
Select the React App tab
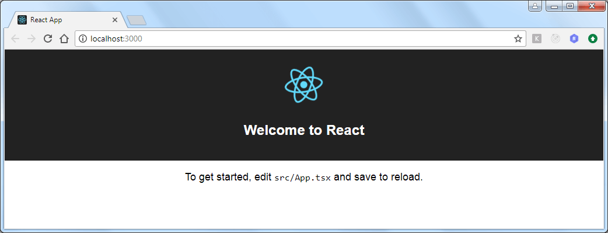[x=68, y=20]
